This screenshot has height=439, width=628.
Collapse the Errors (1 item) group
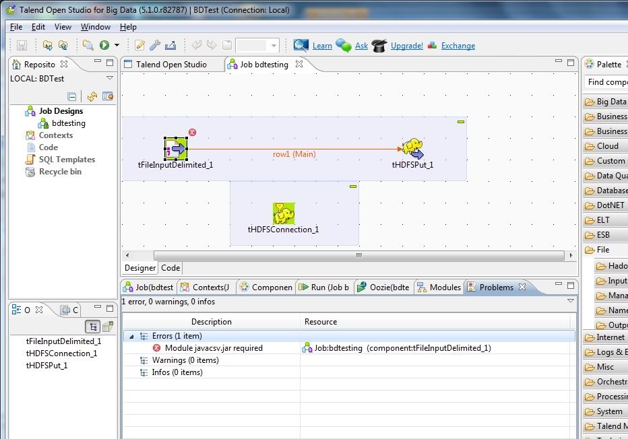coord(131,337)
